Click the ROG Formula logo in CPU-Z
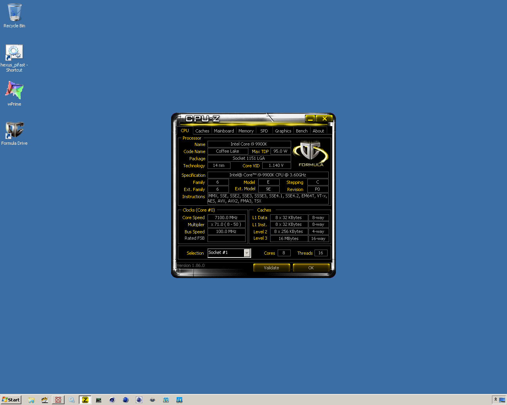507x405 pixels. tap(311, 153)
